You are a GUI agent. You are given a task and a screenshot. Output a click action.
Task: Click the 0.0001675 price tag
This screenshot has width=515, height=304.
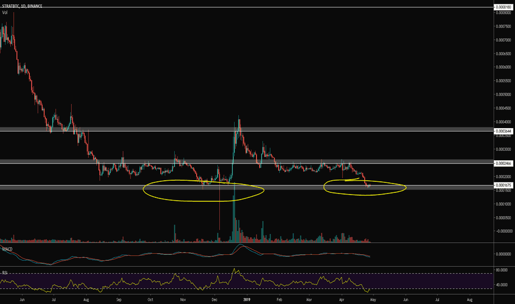503,185
